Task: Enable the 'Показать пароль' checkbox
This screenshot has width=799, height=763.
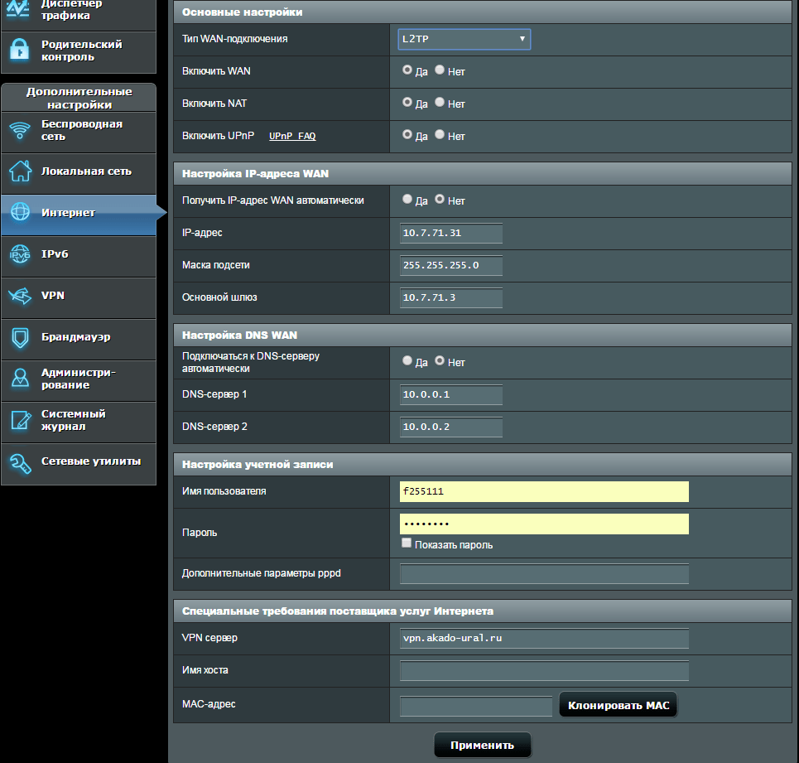Action: tap(407, 543)
